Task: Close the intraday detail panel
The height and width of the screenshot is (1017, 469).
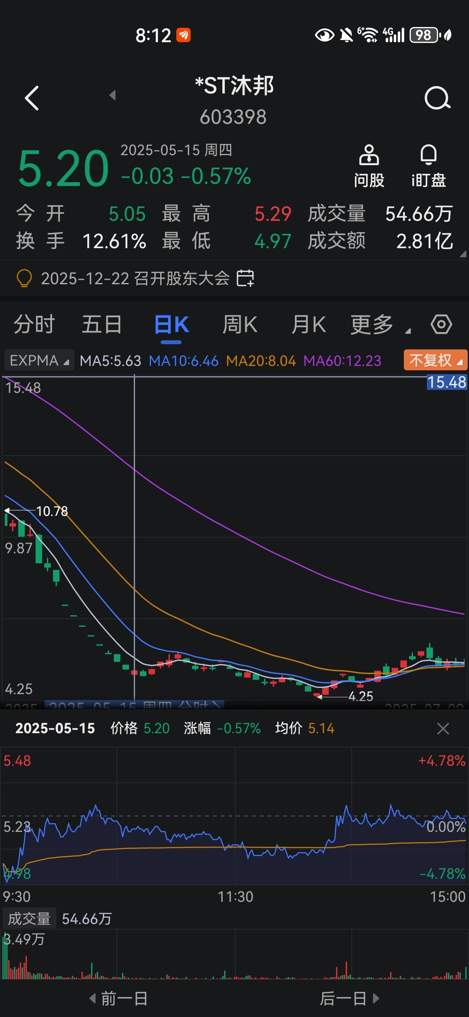Action: (443, 728)
